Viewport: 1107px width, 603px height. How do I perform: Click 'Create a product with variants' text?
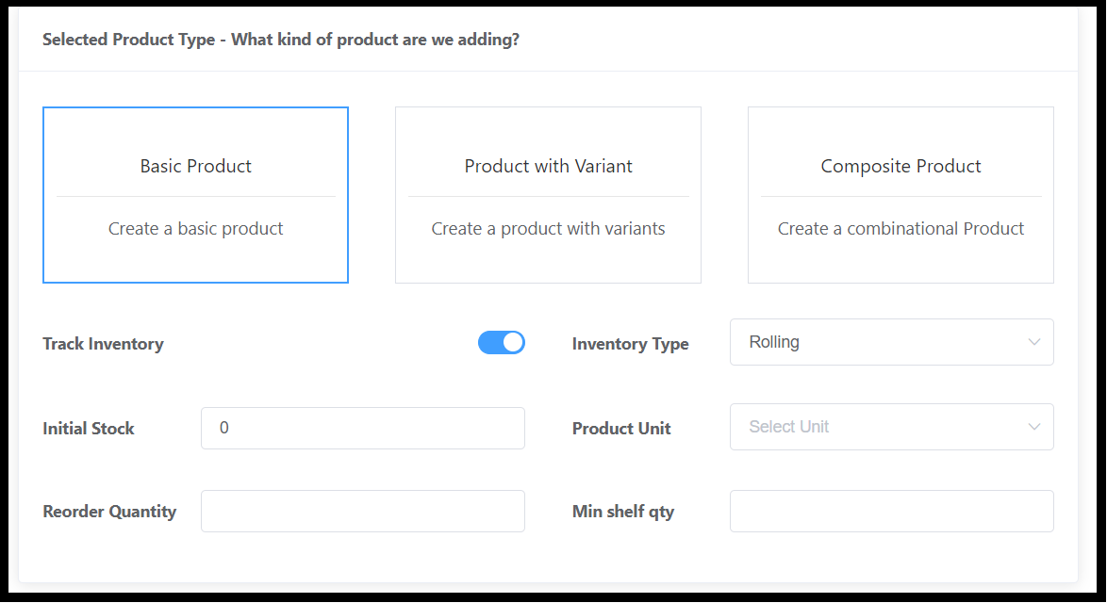(x=548, y=228)
